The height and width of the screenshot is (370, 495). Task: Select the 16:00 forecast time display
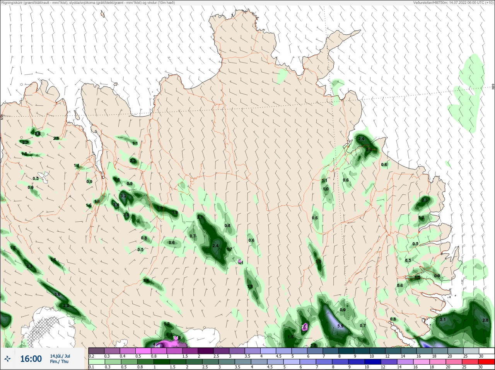coord(31,359)
